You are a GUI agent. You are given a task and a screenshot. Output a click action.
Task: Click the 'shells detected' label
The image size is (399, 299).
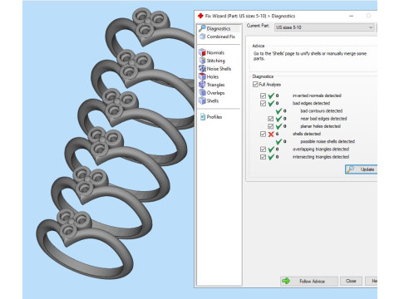(307, 134)
